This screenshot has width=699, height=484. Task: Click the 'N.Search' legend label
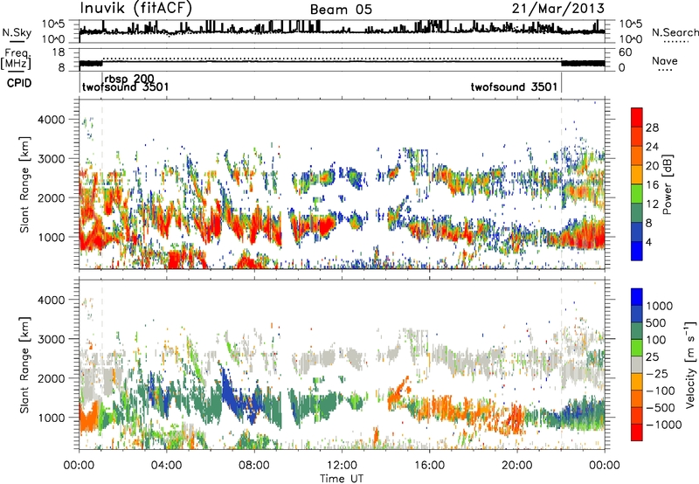675,32
